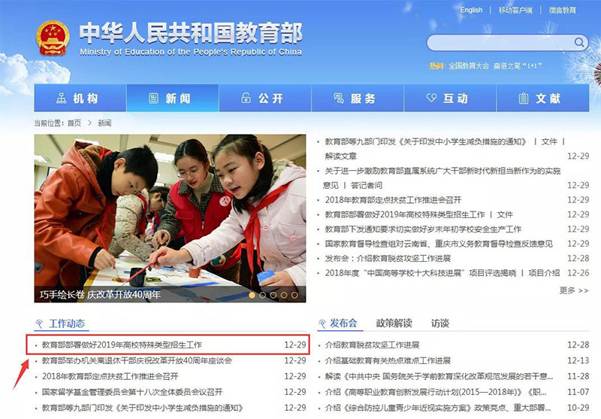This screenshot has width=601, height=419.
Task: Open the 工作动态 section heading
Action: coord(67,323)
